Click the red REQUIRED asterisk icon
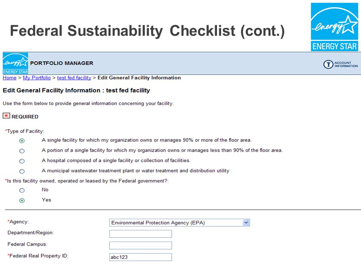361x271 pixels. pyautogui.click(x=6, y=116)
